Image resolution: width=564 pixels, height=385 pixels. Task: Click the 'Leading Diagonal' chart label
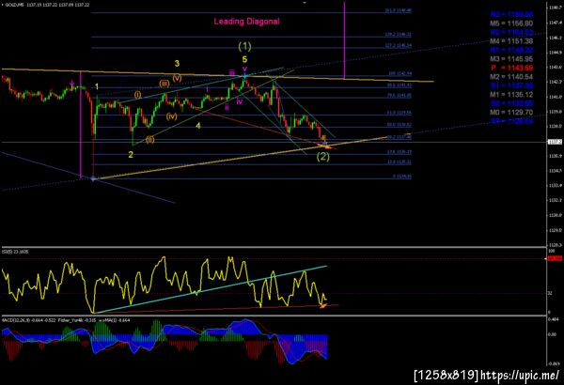point(246,22)
